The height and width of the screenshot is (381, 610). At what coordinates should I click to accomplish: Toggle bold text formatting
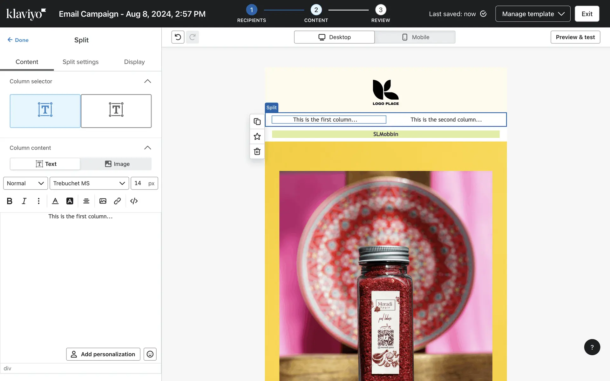pyautogui.click(x=10, y=201)
